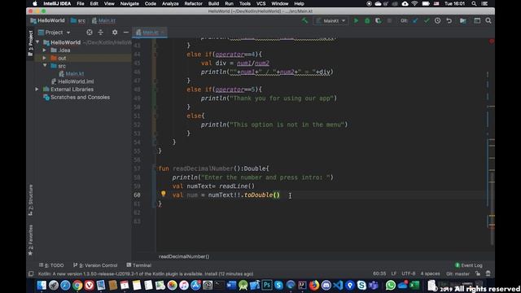Click line 60 in the editor gutter
The height and width of the screenshot is (293, 521).
137,195
